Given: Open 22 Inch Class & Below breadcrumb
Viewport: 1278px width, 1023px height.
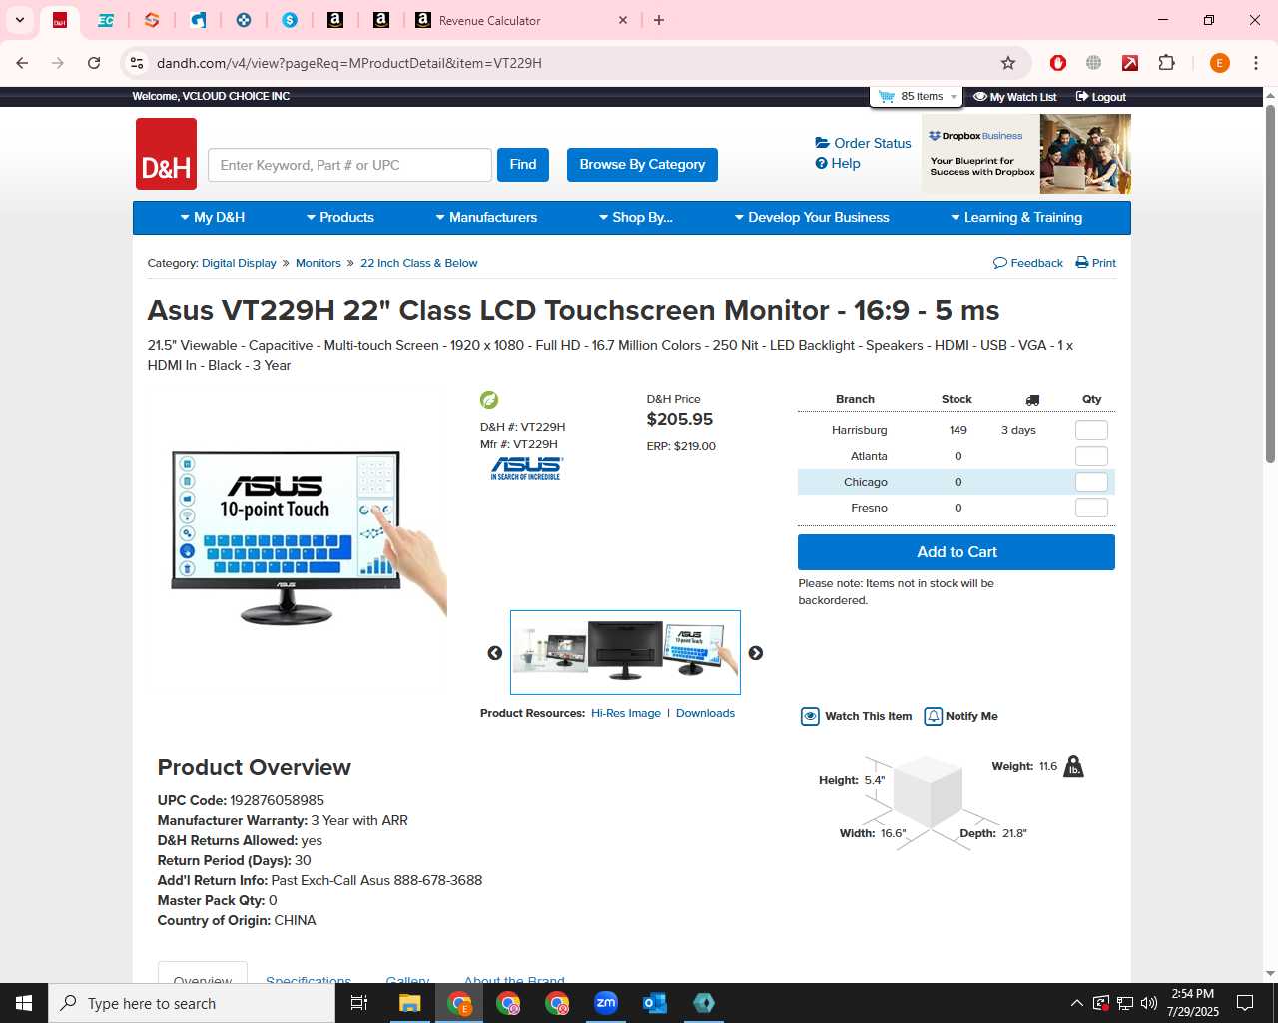Looking at the screenshot, I should (419, 263).
